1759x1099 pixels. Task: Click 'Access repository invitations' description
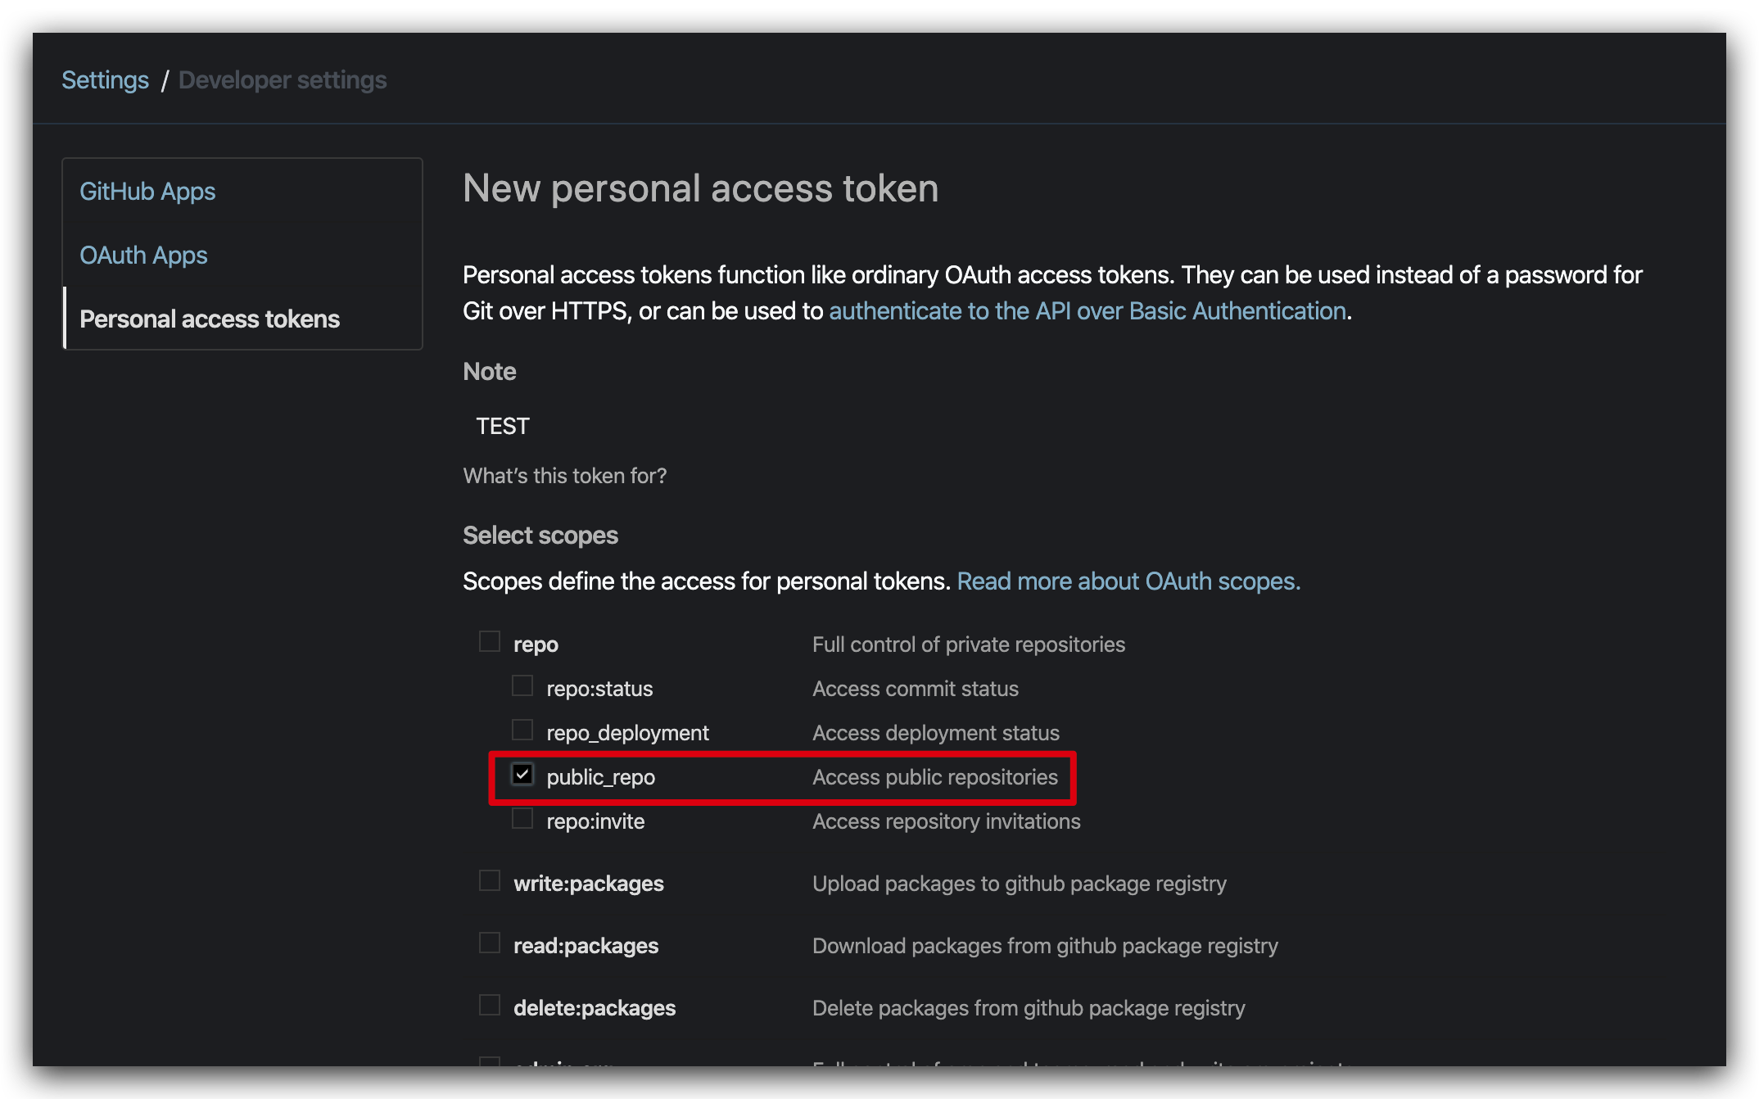(947, 821)
